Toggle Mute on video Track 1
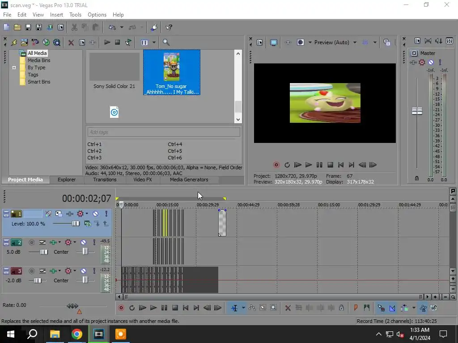The width and height of the screenshot is (458, 343). [x=96, y=214]
